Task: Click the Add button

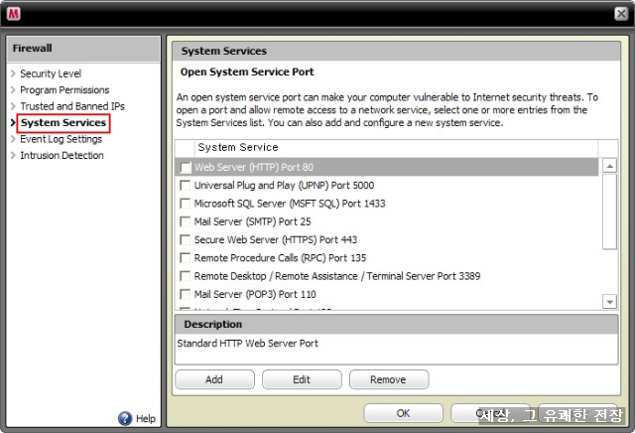Action: [214, 379]
